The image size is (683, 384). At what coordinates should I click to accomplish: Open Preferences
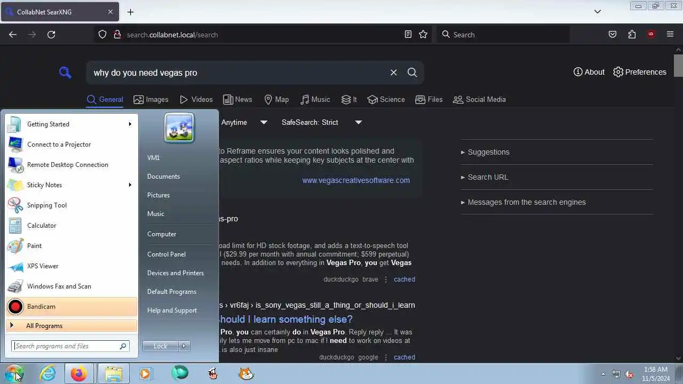pos(640,72)
